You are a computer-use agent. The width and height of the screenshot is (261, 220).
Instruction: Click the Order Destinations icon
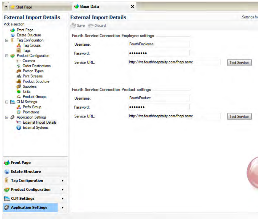pos(19,66)
